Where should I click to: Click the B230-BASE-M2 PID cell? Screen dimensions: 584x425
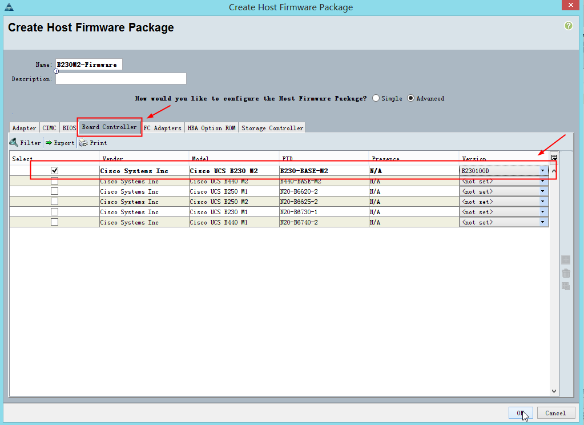pos(324,171)
